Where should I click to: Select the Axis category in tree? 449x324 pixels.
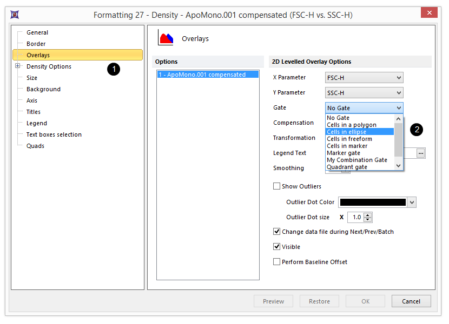(33, 100)
